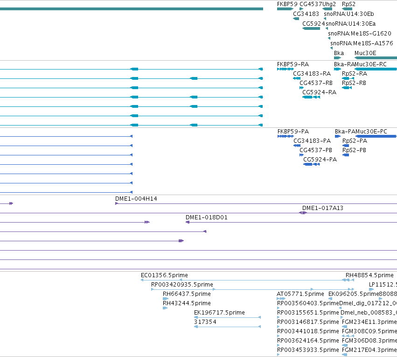Select the Muc30E-PC protein label
Image resolution: width=397 pixels, height=357 pixels.
point(371,132)
